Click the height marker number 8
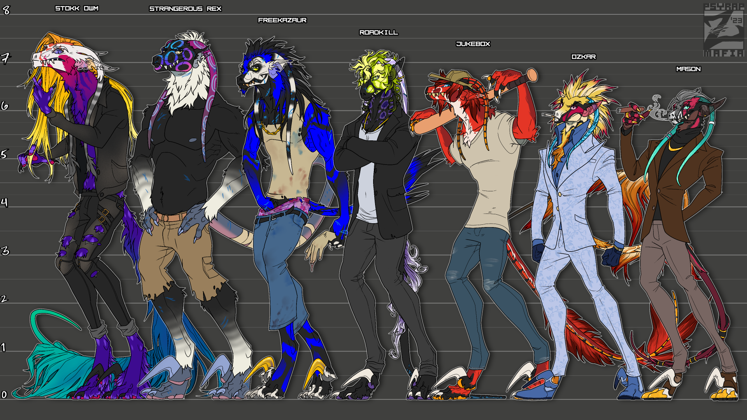Screen dimensions: 747x420 click(6, 10)
